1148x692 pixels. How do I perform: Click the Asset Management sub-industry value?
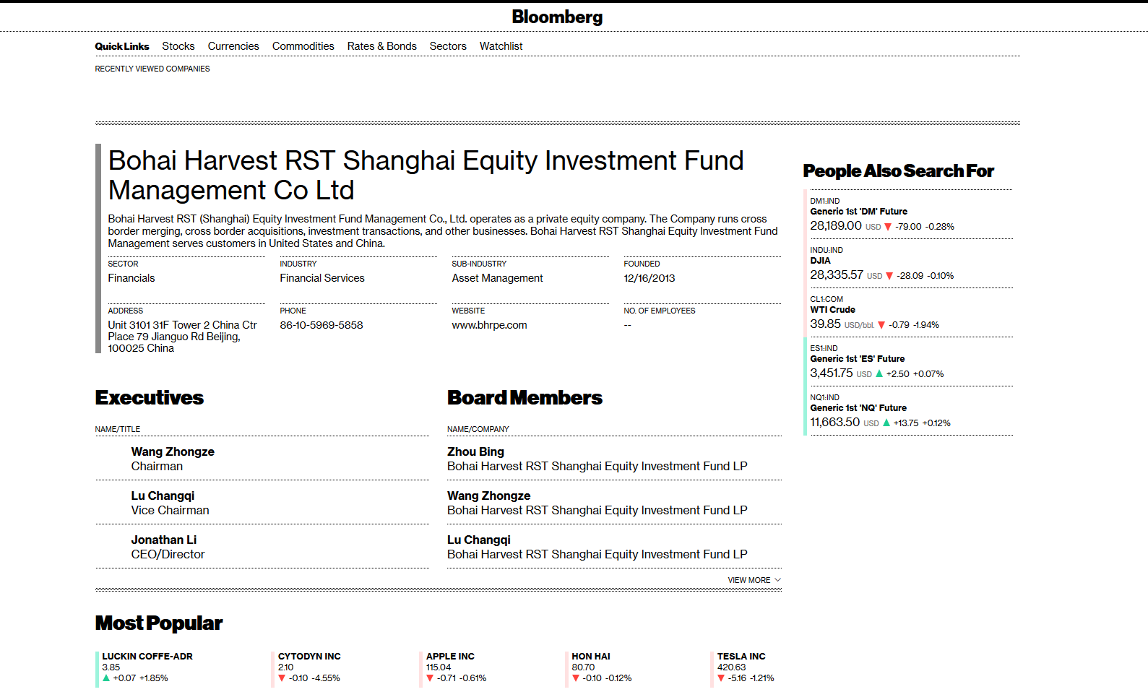(498, 278)
